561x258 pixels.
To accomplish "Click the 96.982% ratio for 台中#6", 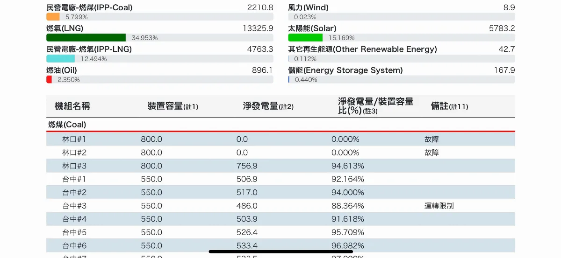I will coord(348,245).
